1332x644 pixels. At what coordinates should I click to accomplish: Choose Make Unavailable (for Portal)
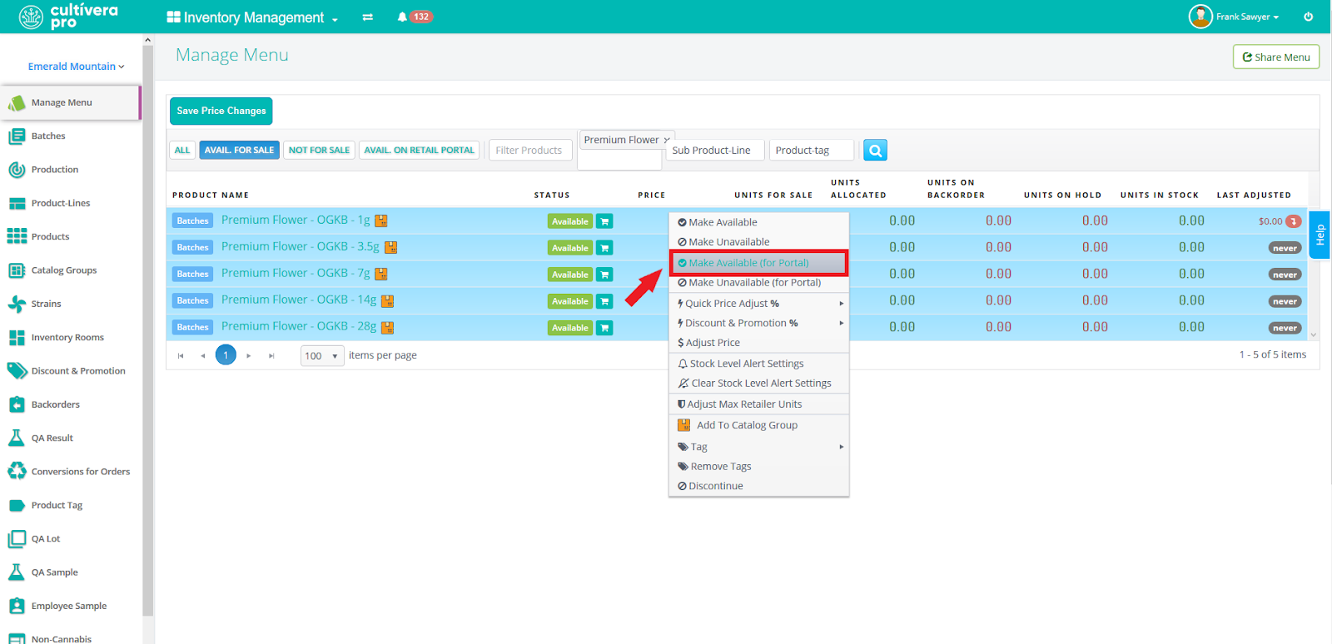pos(759,283)
